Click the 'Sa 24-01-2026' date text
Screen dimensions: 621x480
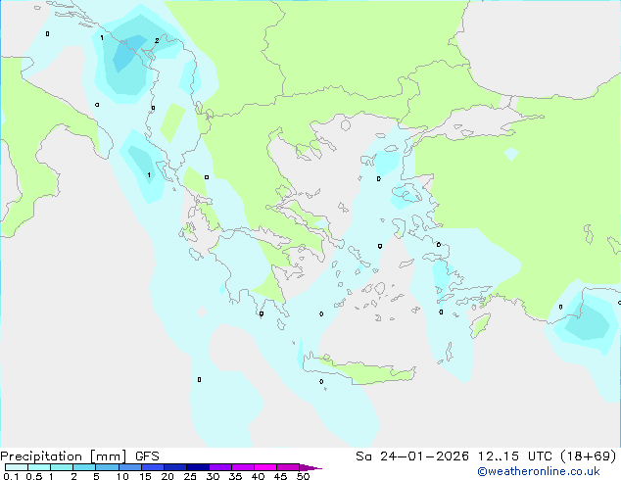pyautogui.click(x=412, y=456)
